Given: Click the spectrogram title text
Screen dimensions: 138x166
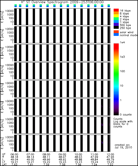Looking at the screenshot, I should coord(62,2).
